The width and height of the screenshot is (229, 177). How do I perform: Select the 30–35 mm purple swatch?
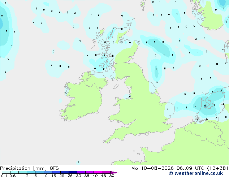pos(81,172)
